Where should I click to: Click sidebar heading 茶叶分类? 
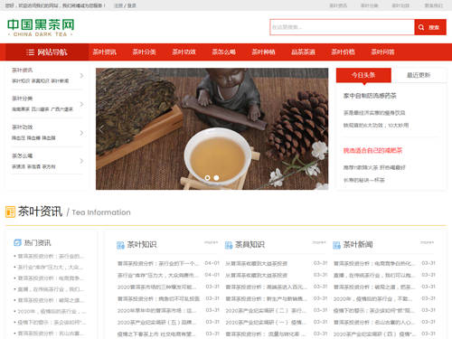(x=22, y=99)
